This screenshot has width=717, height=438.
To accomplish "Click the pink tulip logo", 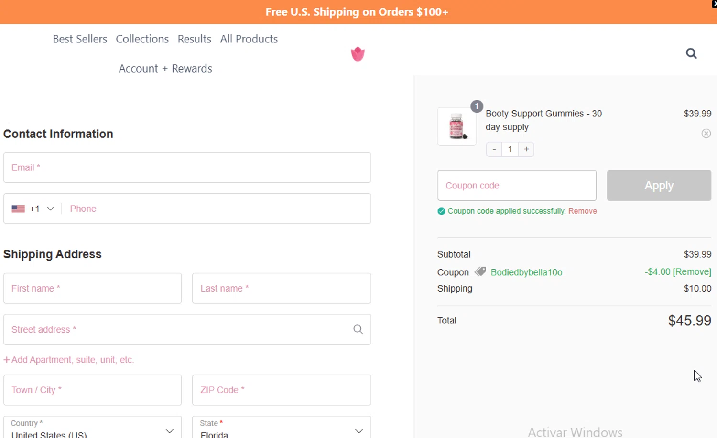I will coord(358,54).
